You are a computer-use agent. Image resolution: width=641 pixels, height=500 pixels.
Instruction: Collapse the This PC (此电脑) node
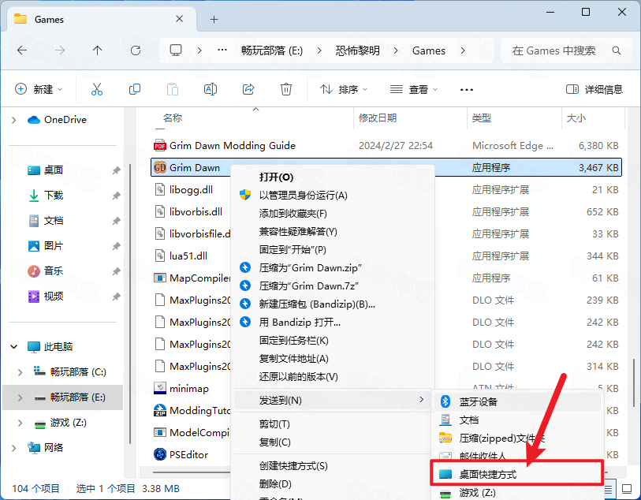click(14, 347)
